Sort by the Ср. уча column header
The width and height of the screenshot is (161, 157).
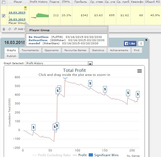(x=110, y=2)
